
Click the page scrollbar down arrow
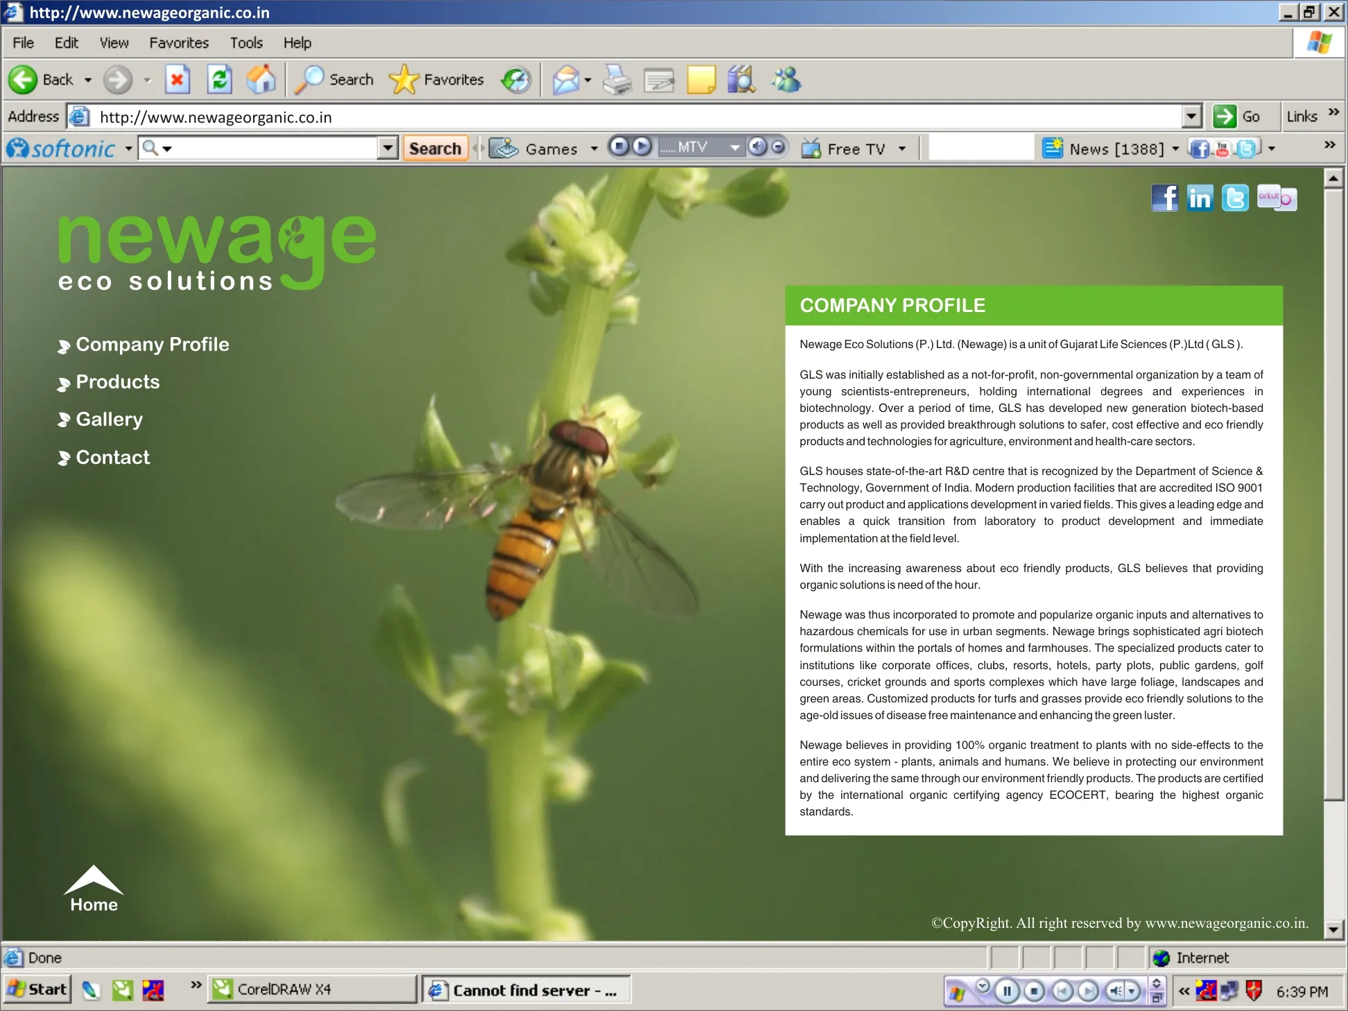point(1333,929)
